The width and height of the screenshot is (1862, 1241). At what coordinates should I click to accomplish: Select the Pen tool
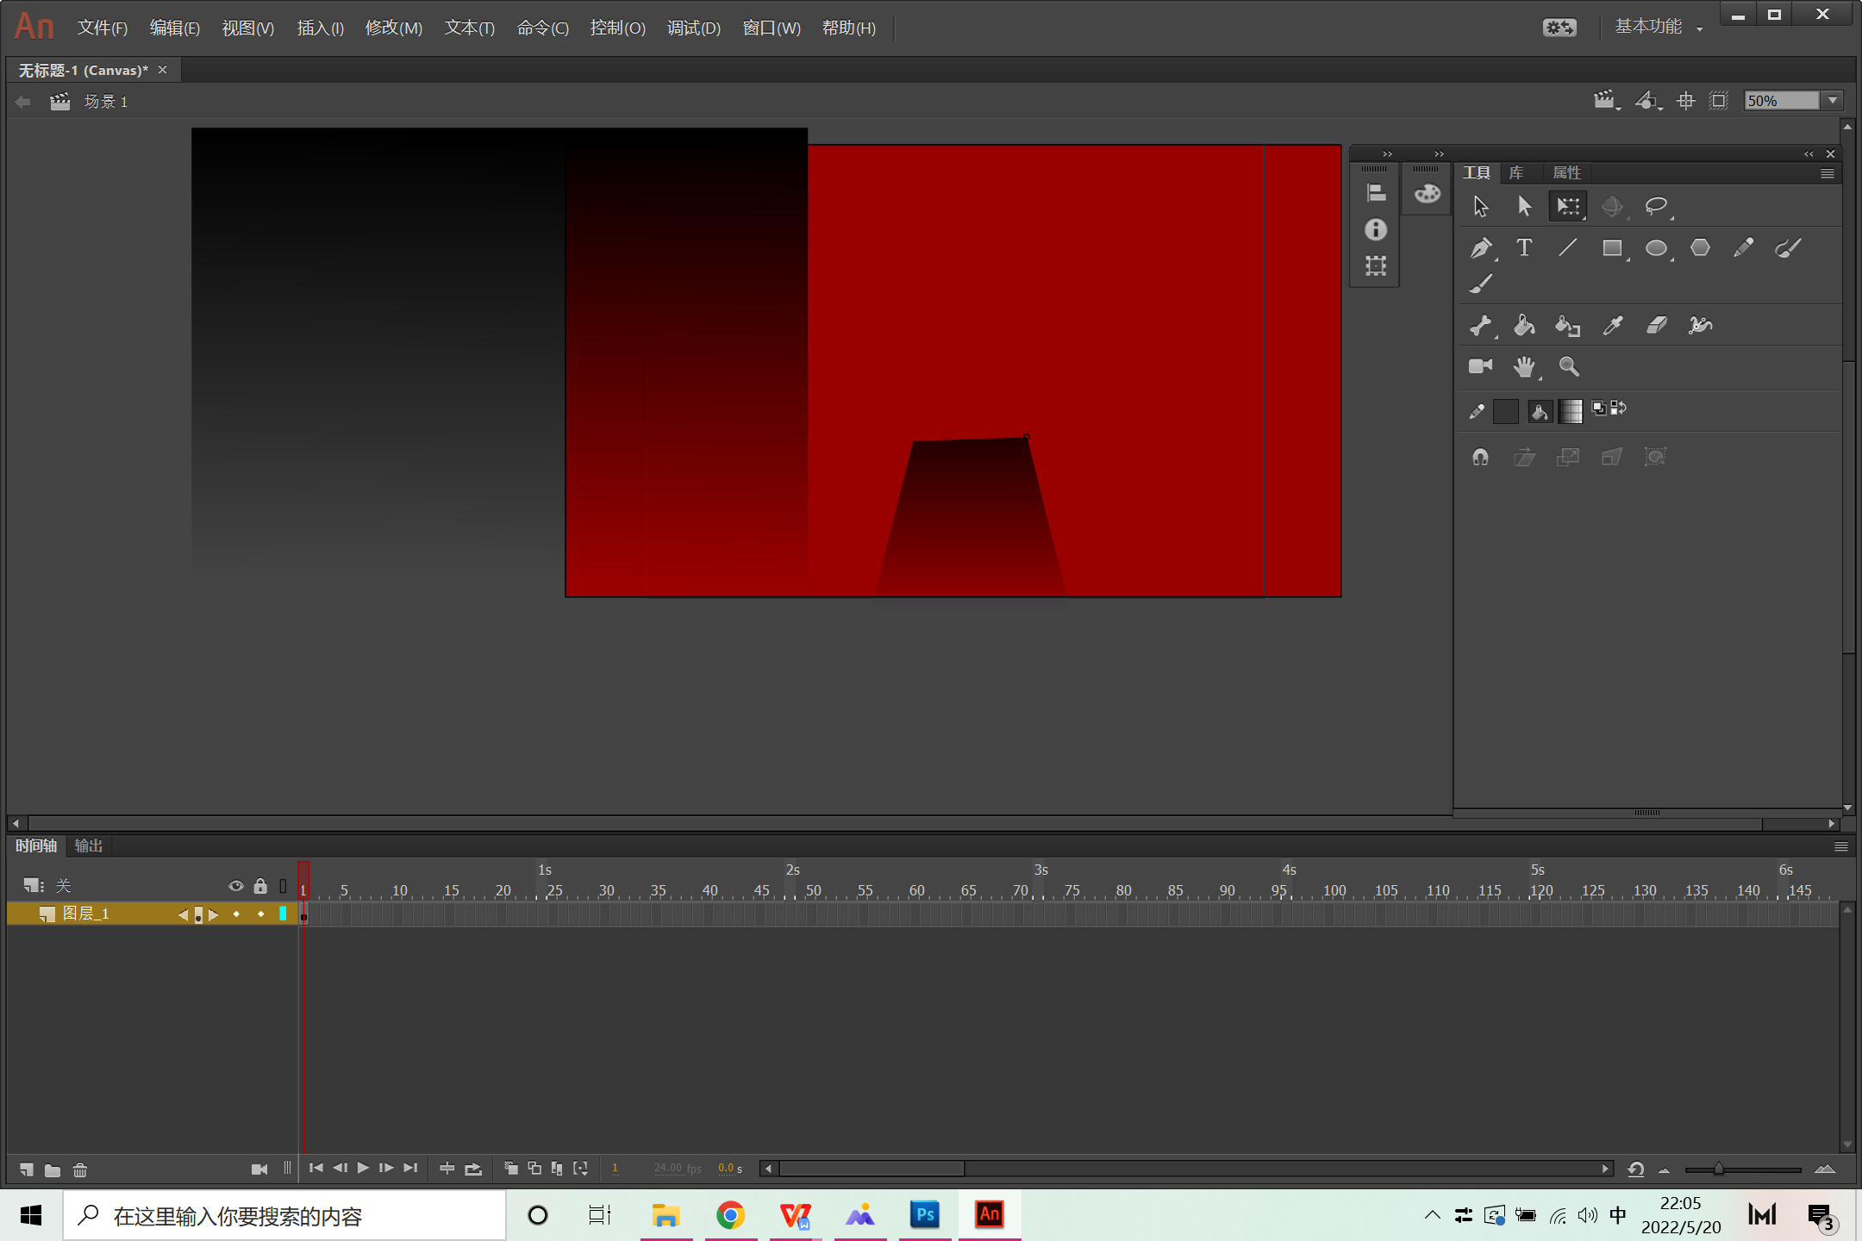(x=1480, y=248)
